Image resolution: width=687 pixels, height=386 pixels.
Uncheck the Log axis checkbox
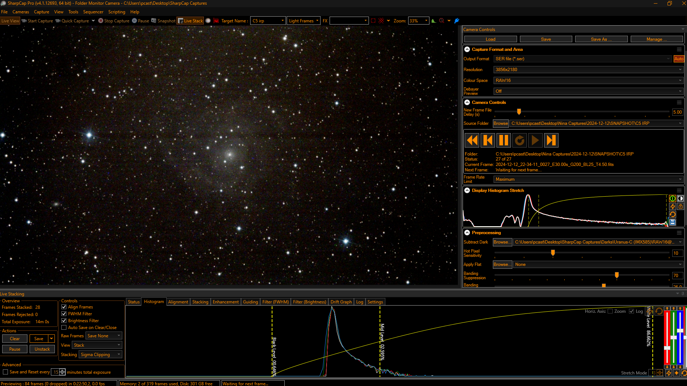click(631, 311)
